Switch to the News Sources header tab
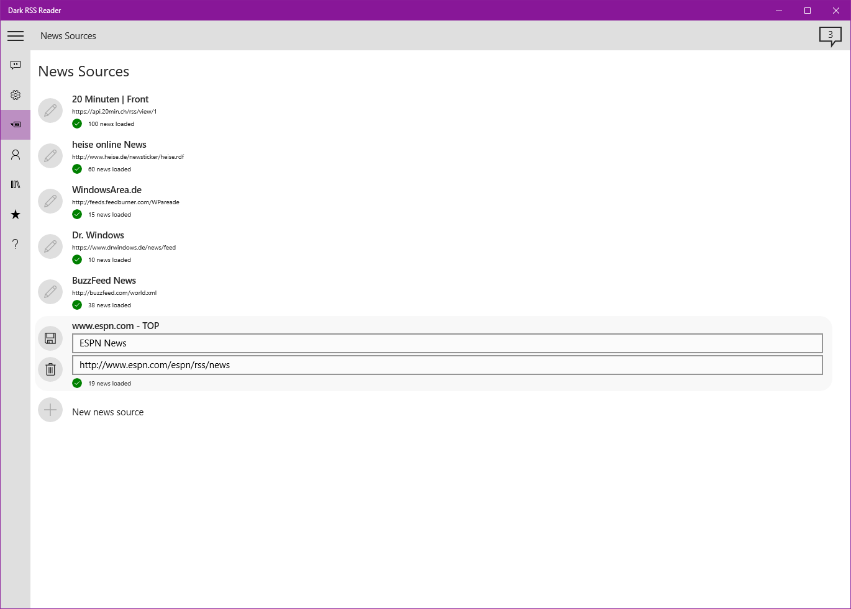 tap(68, 35)
